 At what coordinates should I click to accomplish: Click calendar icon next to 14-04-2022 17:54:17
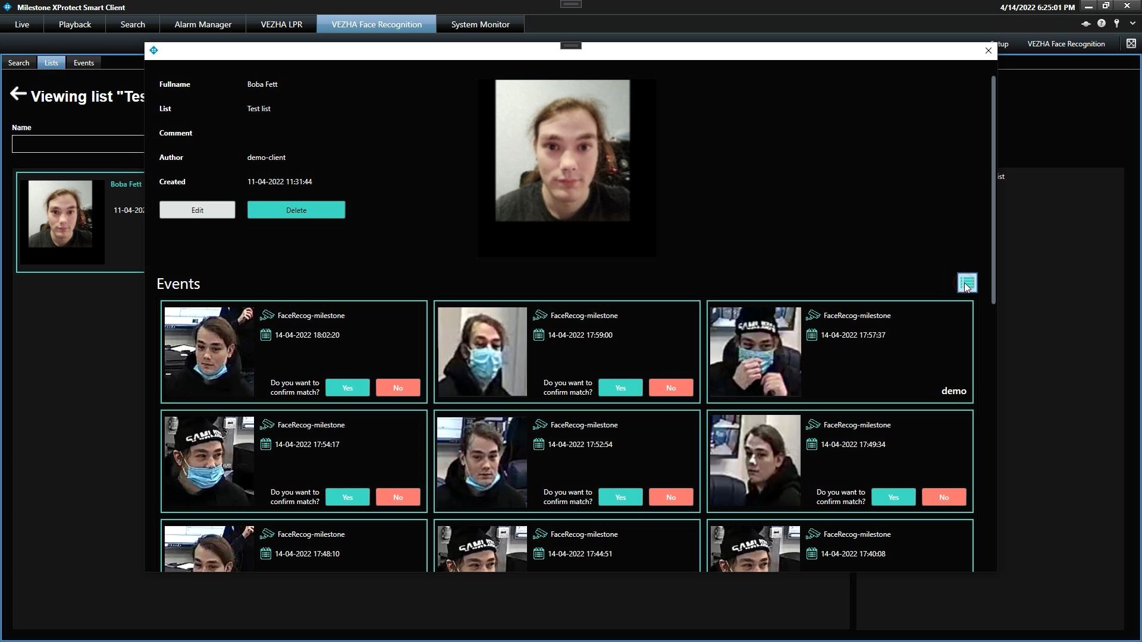[x=266, y=444]
